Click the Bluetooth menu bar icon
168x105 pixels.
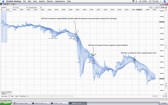coord(161,1)
